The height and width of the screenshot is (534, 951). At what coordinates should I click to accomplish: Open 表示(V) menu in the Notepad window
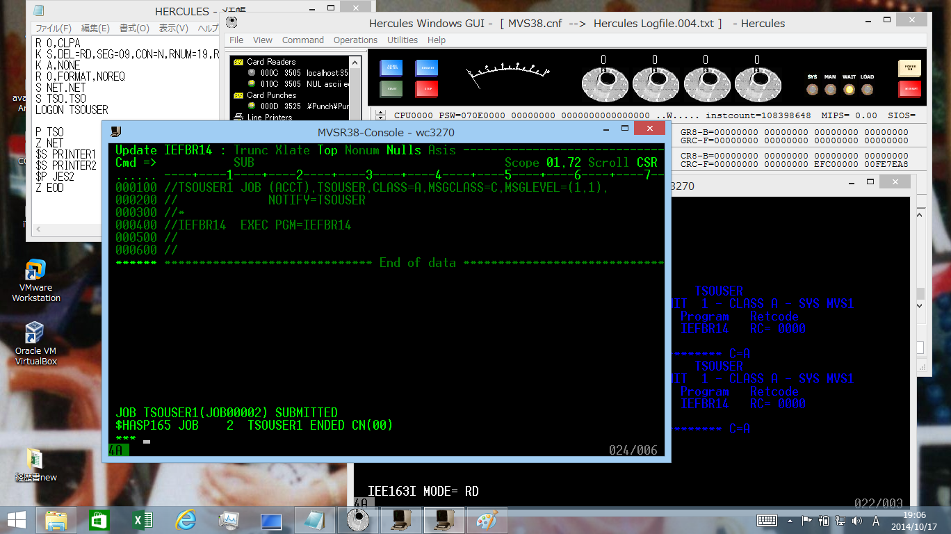173,29
